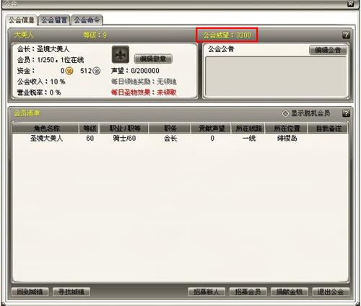This screenshot has width=361, height=306.
Task: Switch to the 公会命令 tab
Action: click(87, 20)
